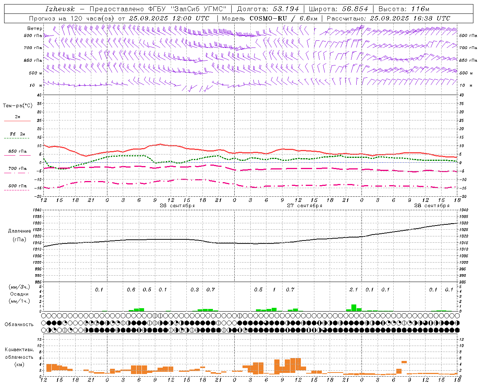This screenshot has height=383, width=479.
Task: Click the "10 м" wind level label on the left side
Action: pos(36,86)
